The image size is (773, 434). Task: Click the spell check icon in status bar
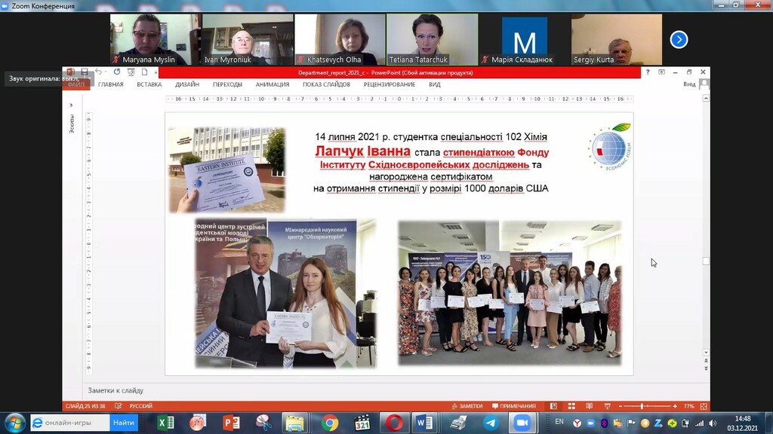[118, 406]
